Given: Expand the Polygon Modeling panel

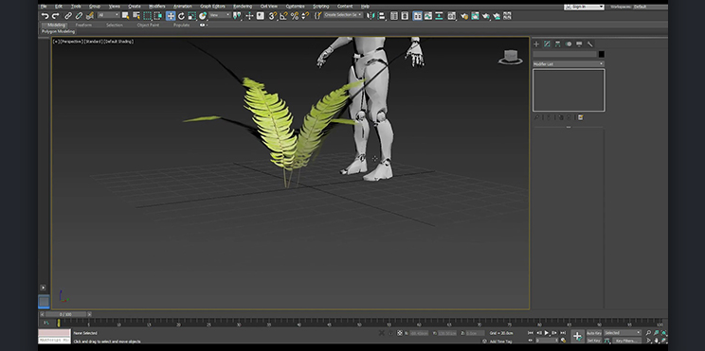Looking at the screenshot, I should point(59,31).
